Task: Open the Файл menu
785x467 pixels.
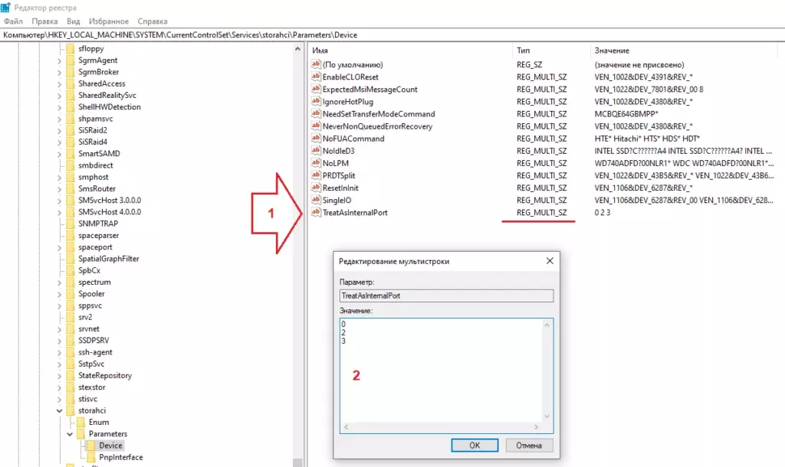Action: coord(13,21)
